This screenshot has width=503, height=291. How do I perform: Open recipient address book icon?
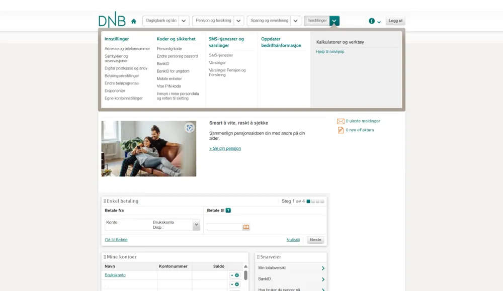point(246,227)
